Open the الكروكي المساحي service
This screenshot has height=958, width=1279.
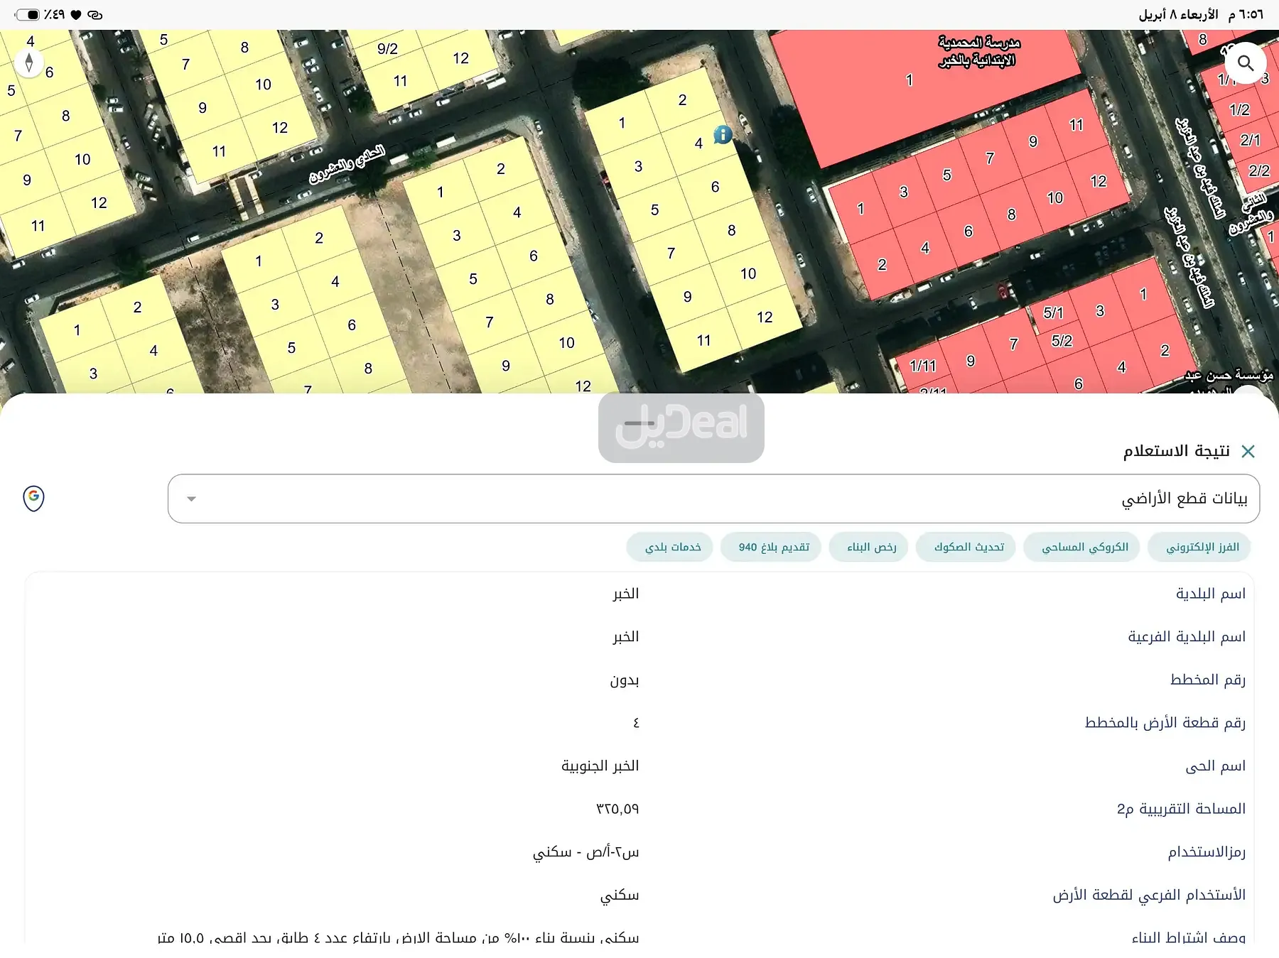click(1081, 547)
